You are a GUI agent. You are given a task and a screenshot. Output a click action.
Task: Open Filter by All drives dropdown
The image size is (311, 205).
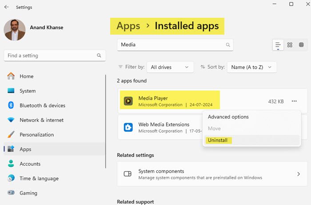(x=170, y=67)
